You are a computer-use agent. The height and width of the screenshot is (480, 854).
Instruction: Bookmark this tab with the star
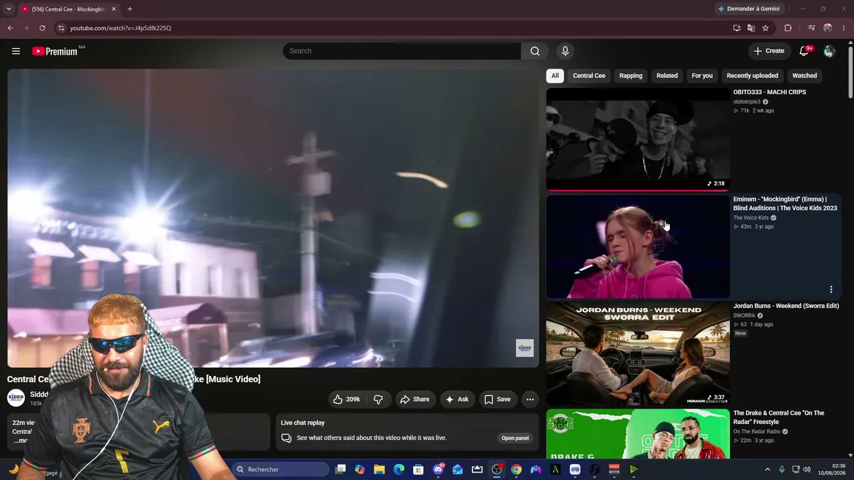tap(766, 28)
